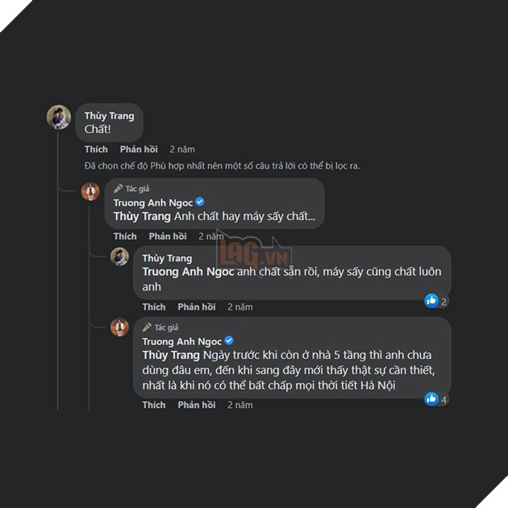Like the "Ngày trước khi còn ở nhà" reply
The width and height of the screenshot is (508, 508).
click(154, 405)
